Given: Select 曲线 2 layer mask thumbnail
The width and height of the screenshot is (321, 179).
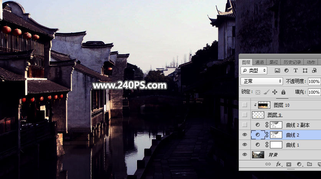Looking at the screenshot, I should (276, 135).
